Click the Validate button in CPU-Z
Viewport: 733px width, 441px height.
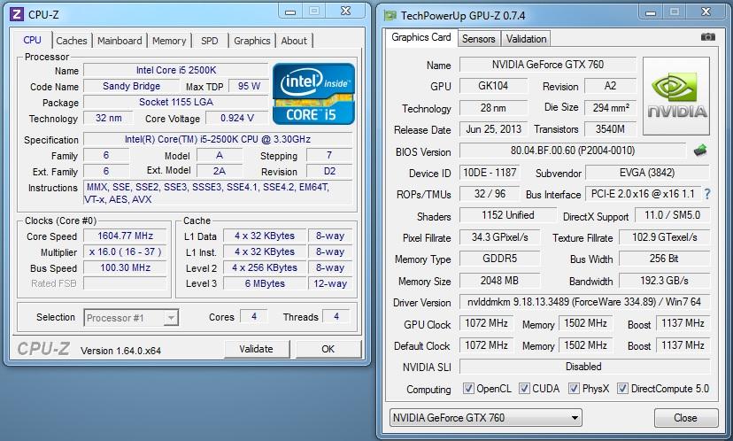256,349
